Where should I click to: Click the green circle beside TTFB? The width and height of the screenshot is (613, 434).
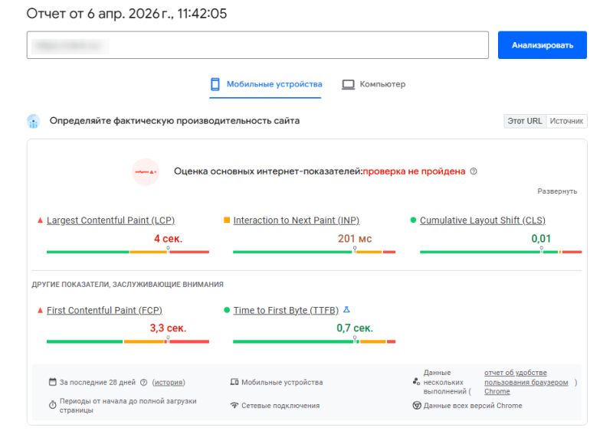point(227,310)
